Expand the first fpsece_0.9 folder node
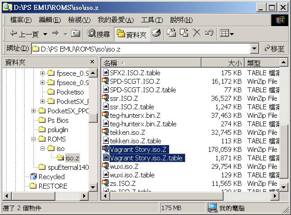The height and width of the screenshot is (215, 291). [x=42, y=73]
